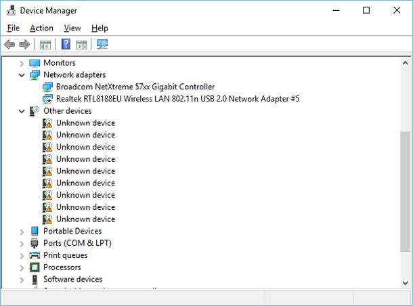Click the Broadcom NetXtreme adapter icon
The image size is (413, 306).
point(47,87)
